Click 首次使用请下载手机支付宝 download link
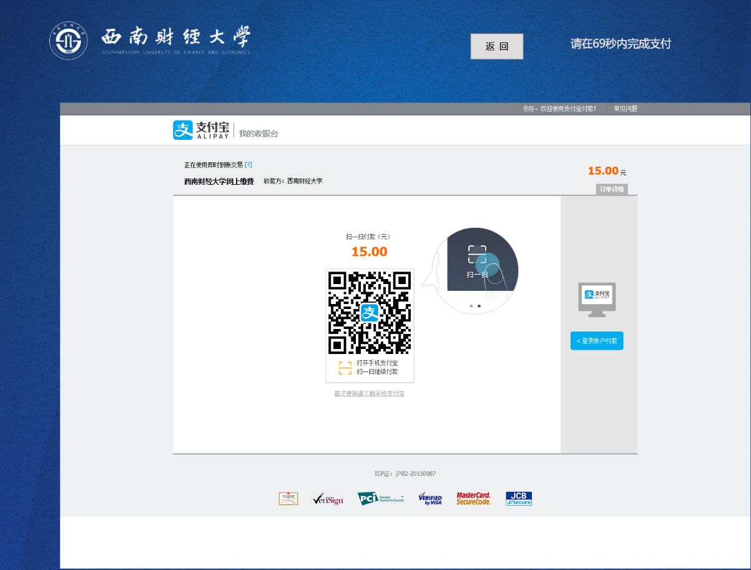The image size is (751, 570). click(x=370, y=393)
